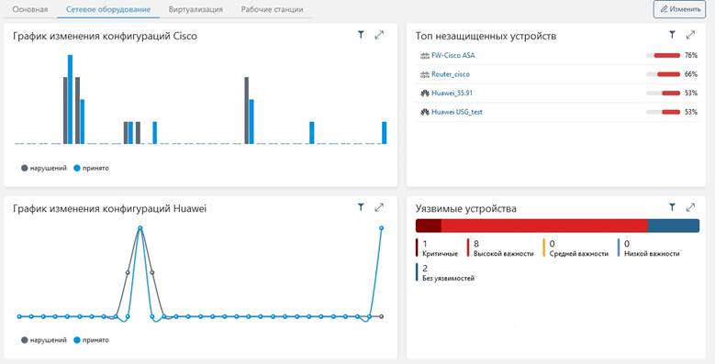Screen dimensions: 715x364
Task: Select the Высокой важности red bar segment
Action: (x=544, y=226)
